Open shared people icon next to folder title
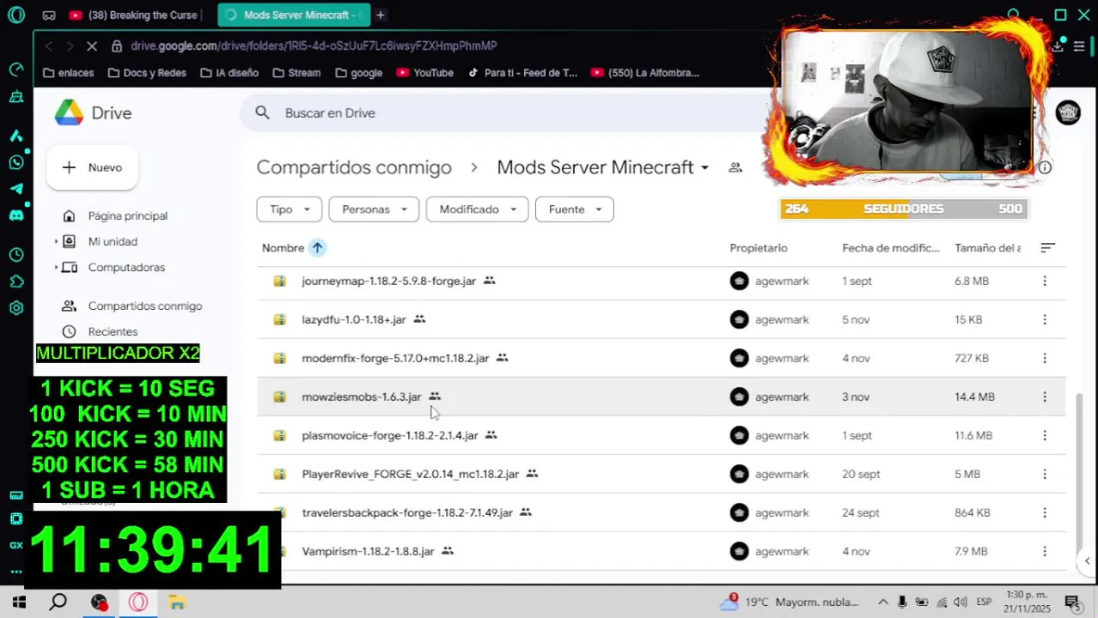1098x618 pixels. click(x=735, y=167)
